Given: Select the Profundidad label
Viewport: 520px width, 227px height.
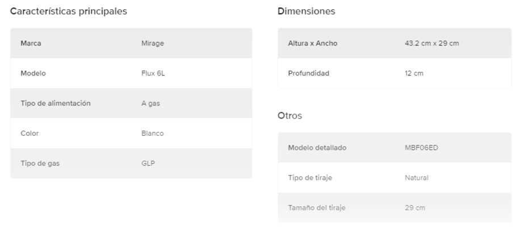Looking at the screenshot, I should coord(308,73).
